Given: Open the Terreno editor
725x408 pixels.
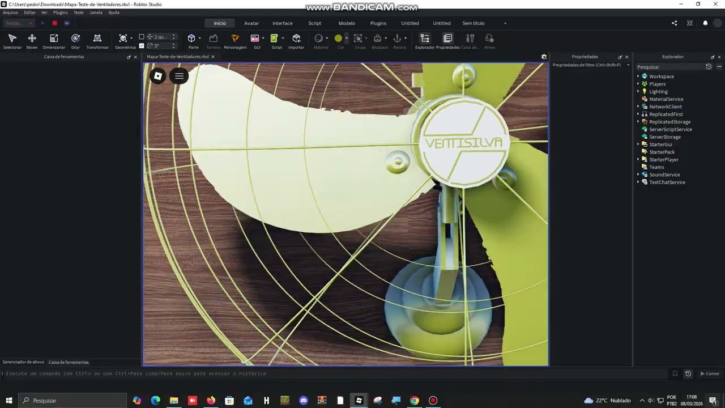Looking at the screenshot, I should [213, 41].
